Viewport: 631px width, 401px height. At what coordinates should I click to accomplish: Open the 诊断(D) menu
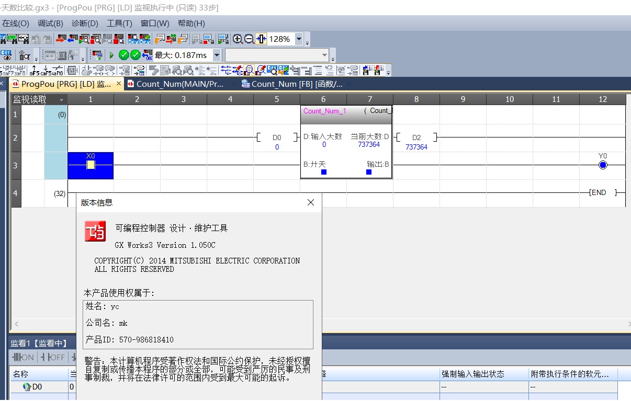click(x=85, y=24)
